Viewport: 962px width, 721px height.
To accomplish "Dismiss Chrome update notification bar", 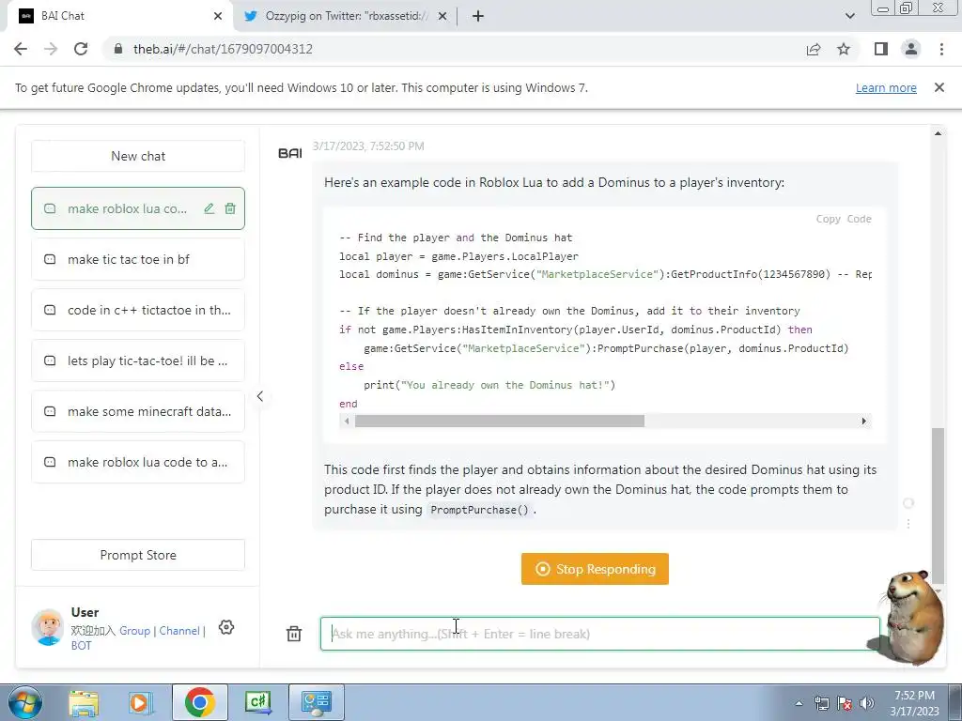I will 939,87.
